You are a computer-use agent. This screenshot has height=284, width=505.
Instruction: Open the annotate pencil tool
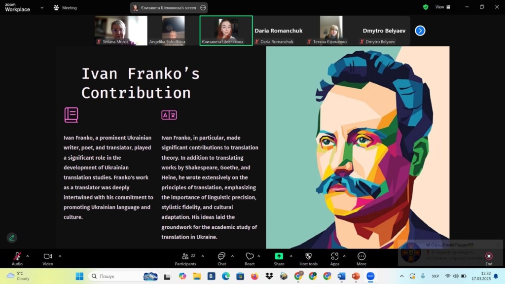tap(12, 238)
